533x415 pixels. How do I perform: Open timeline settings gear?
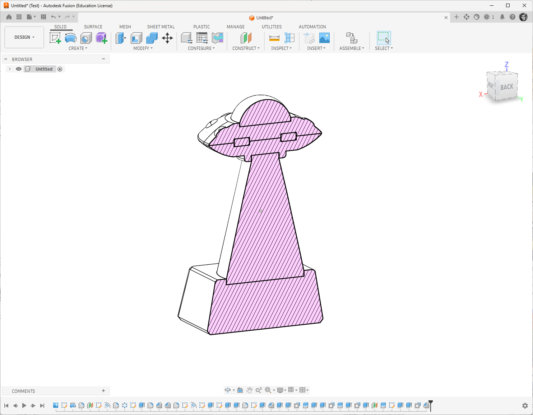coord(525,406)
